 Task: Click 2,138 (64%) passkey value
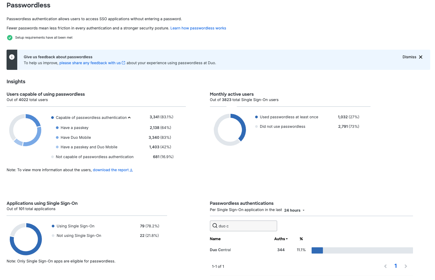coord(161,128)
